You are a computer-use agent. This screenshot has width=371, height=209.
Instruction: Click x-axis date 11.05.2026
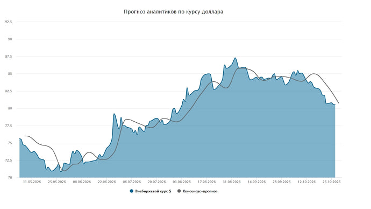[32, 182]
